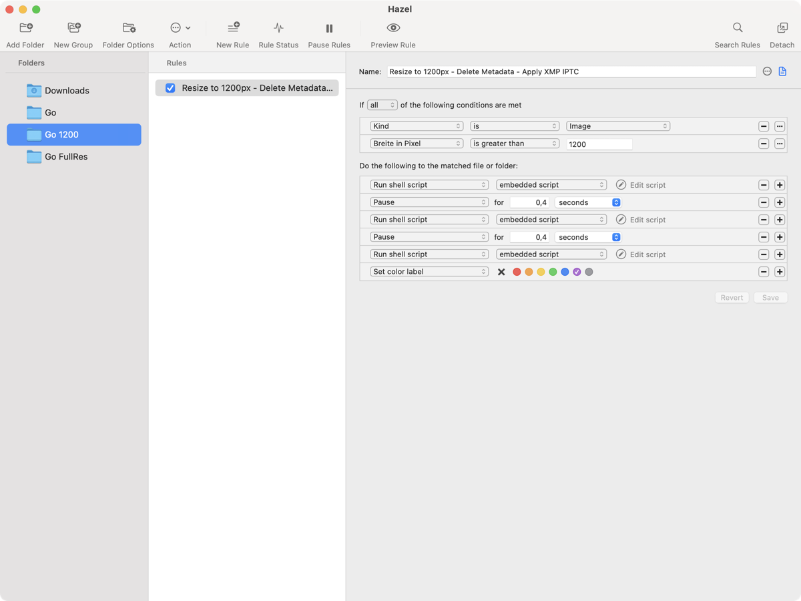Open second embedded script dropdown
801x601 pixels.
click(x=551, y=220)
